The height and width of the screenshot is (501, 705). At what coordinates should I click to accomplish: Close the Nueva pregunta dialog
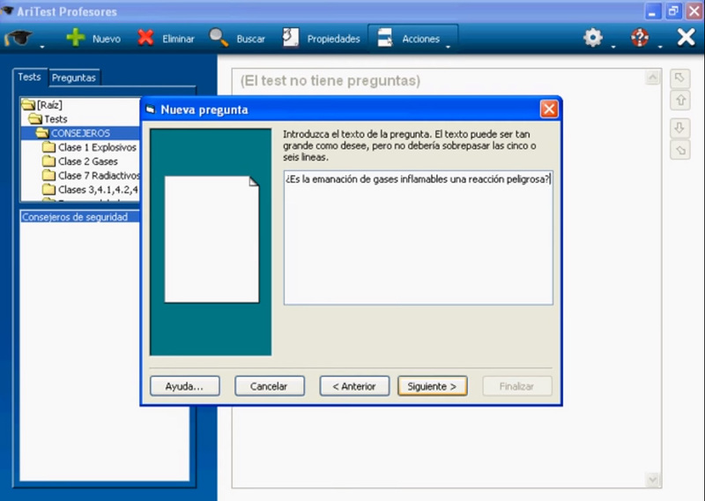[x=549, y=109]
